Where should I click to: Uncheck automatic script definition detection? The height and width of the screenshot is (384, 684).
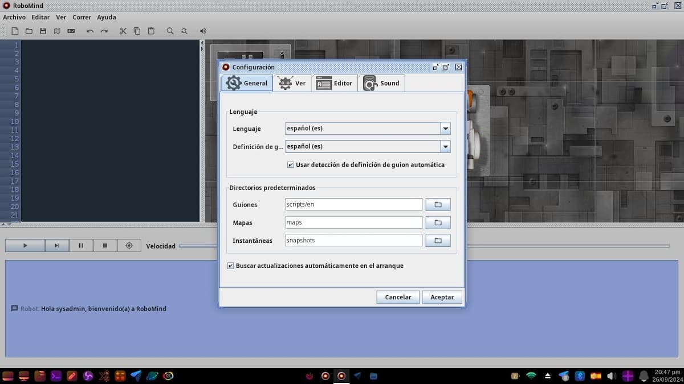coord(291,165)
